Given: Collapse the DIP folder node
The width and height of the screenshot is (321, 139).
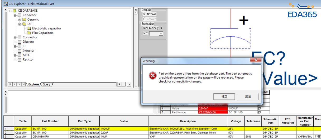Looking at the screenshot, I should pyautogui.click(x=20, y=24).
